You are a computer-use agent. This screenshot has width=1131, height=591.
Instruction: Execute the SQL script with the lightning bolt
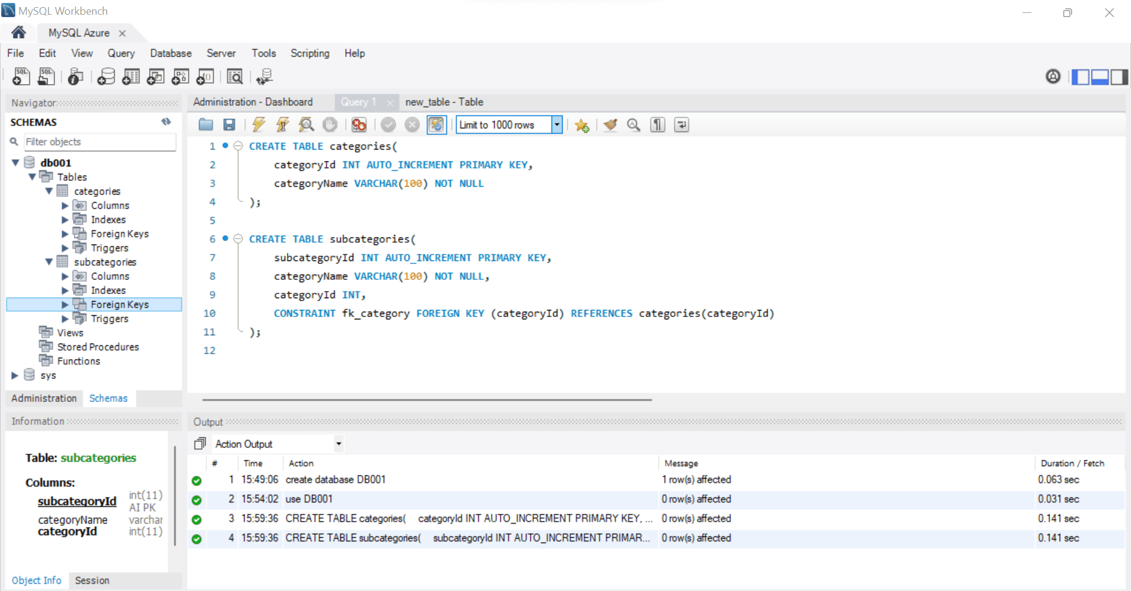pyautogui.click(x=259, y=124)
